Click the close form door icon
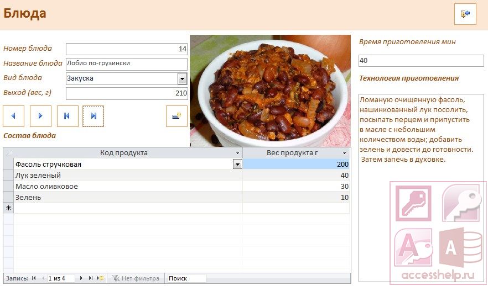This screenshot has height=286, width=488. [x=465, y=14]
